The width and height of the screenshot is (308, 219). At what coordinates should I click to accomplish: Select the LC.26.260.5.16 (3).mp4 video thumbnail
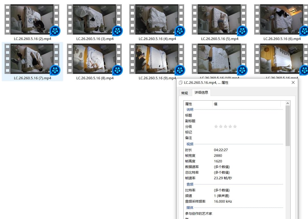(x=94, y=19)
